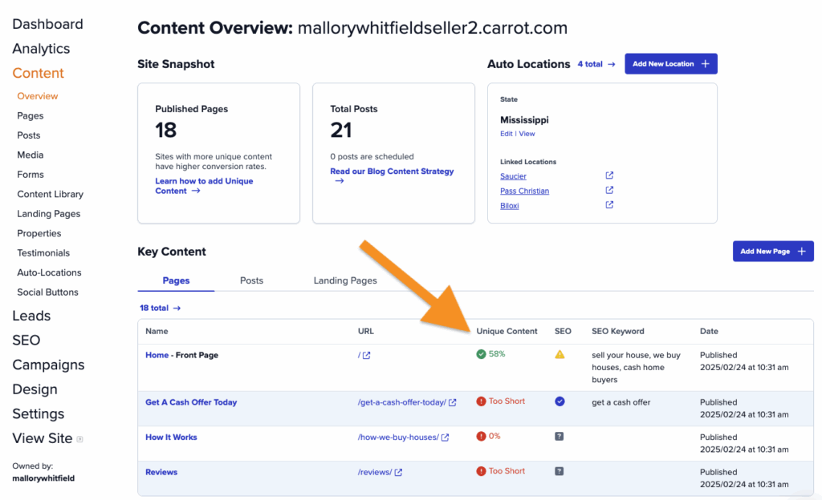
Task: Click SEO question mark icon for Reviews row
Action: click(x=560, y=471)
